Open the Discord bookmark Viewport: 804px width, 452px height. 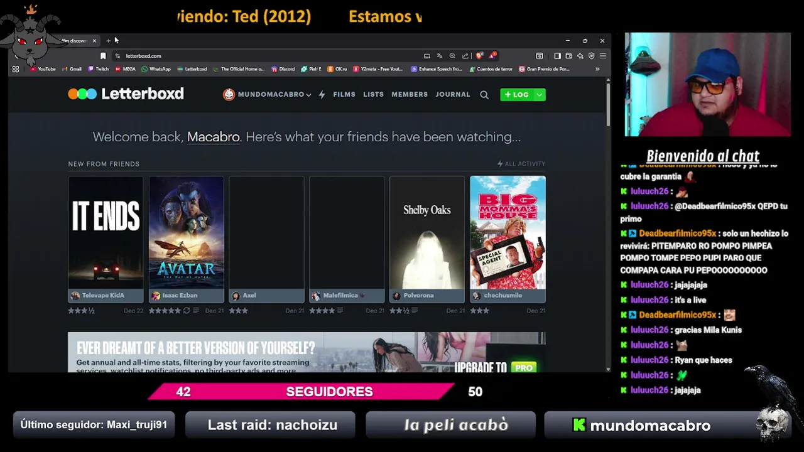click(283, 69)
